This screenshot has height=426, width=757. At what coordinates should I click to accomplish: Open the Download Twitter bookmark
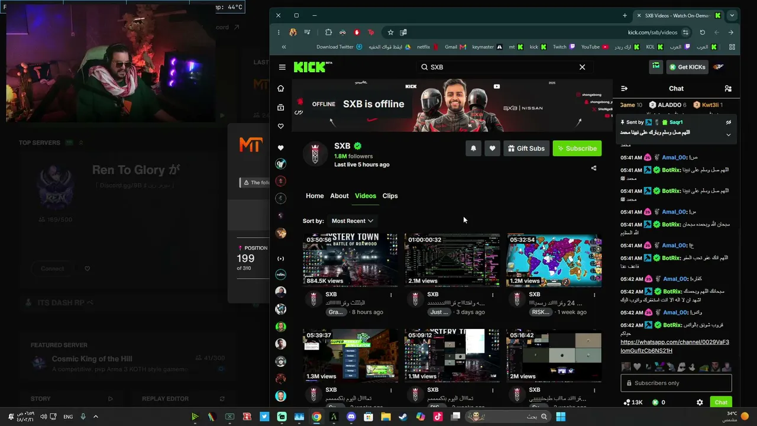pos(339,47)
